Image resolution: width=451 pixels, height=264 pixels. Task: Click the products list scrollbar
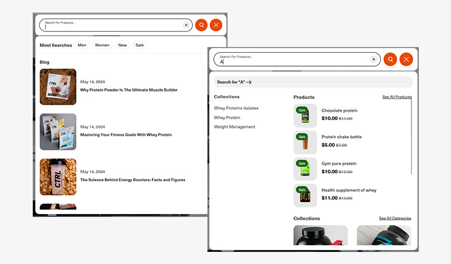click(412, 138)
